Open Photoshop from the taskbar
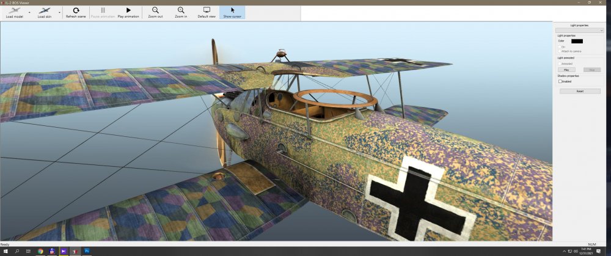Image resolution: width=611 pixels, height=256 pixels. (x=87, y=251)
